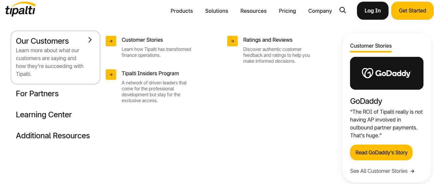Go to the Pricing page
Image resolution: width=434 pixels, height=184 pixels.
(287, 11)
